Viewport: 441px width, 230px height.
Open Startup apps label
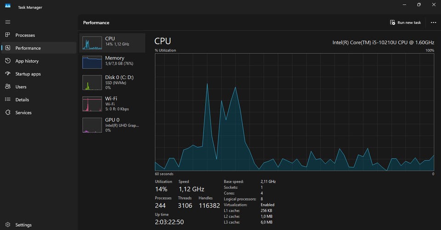(28, 74)
